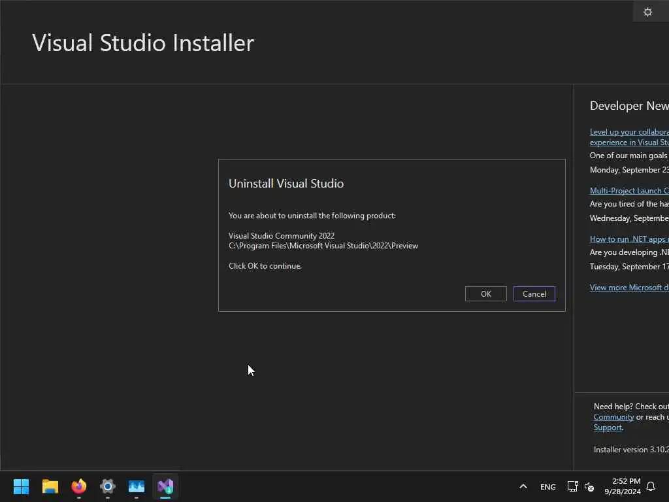
Task: Open the Multi-Project Launch news article
Action: pos(629,190)
